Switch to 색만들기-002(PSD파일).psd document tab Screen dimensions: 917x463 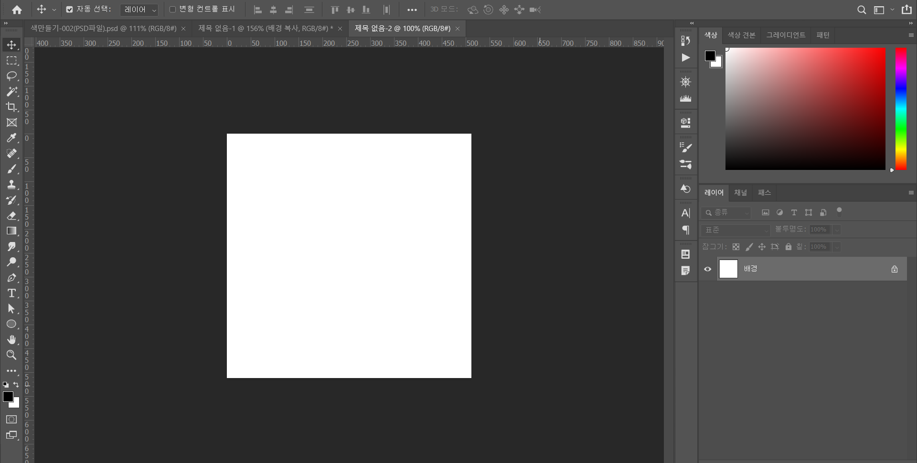104,29
